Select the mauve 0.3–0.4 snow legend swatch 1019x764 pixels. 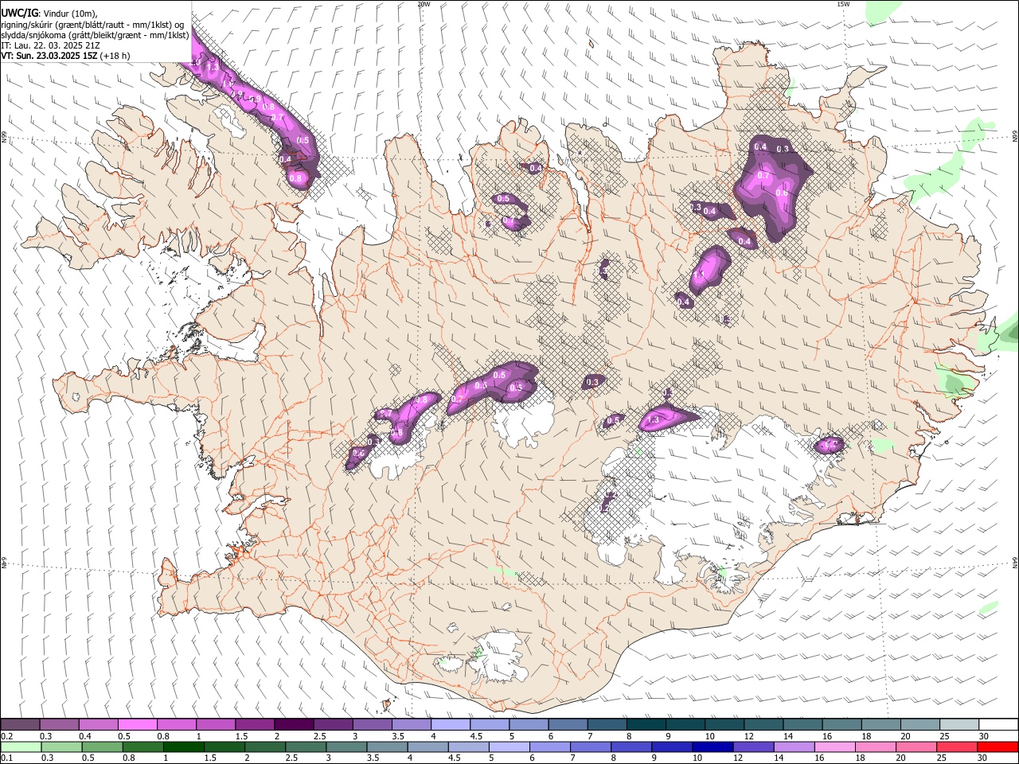point(60,724)
